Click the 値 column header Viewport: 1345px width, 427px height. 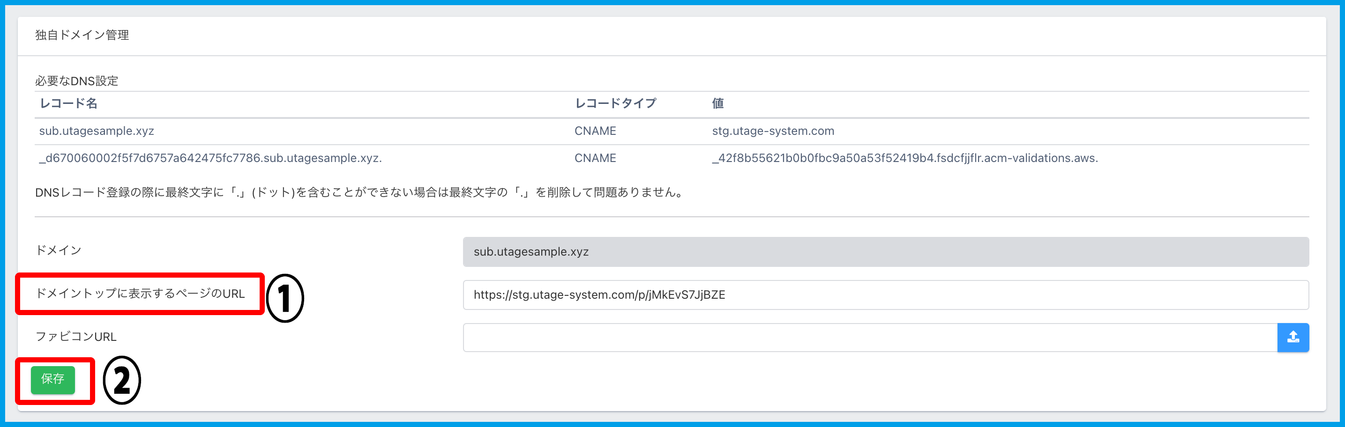click(x=717, y=104)
